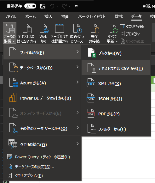This screenshot has width=155, height=183.
Task: Expand その他のデータ ソースから submenu arrow
Action: pyautogui.click(x=77, y=128)
